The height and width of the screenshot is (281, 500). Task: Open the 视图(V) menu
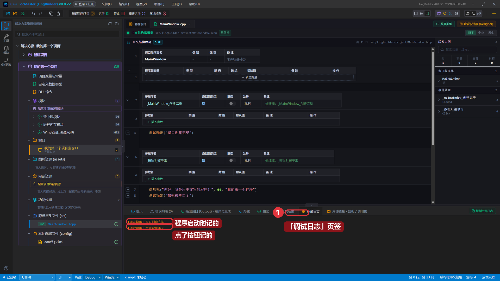click(x=141, y=4)
